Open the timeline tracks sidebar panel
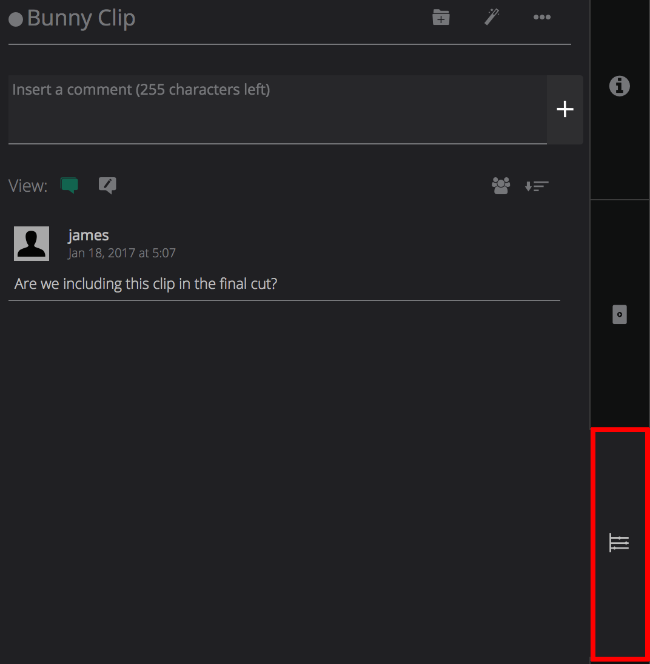The image size is (650, 664). click(619, 543)
